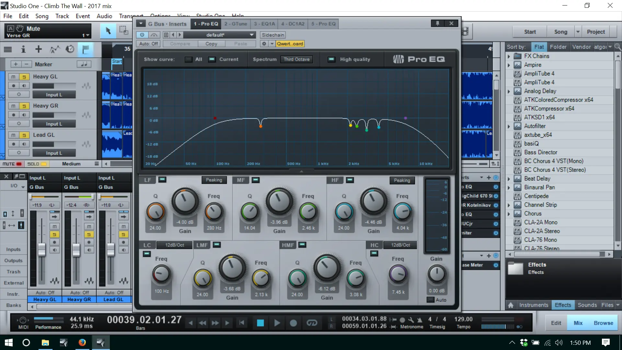
Task: Switch to 4 - DC1A2 insert tab
Action: coord(293,24)
